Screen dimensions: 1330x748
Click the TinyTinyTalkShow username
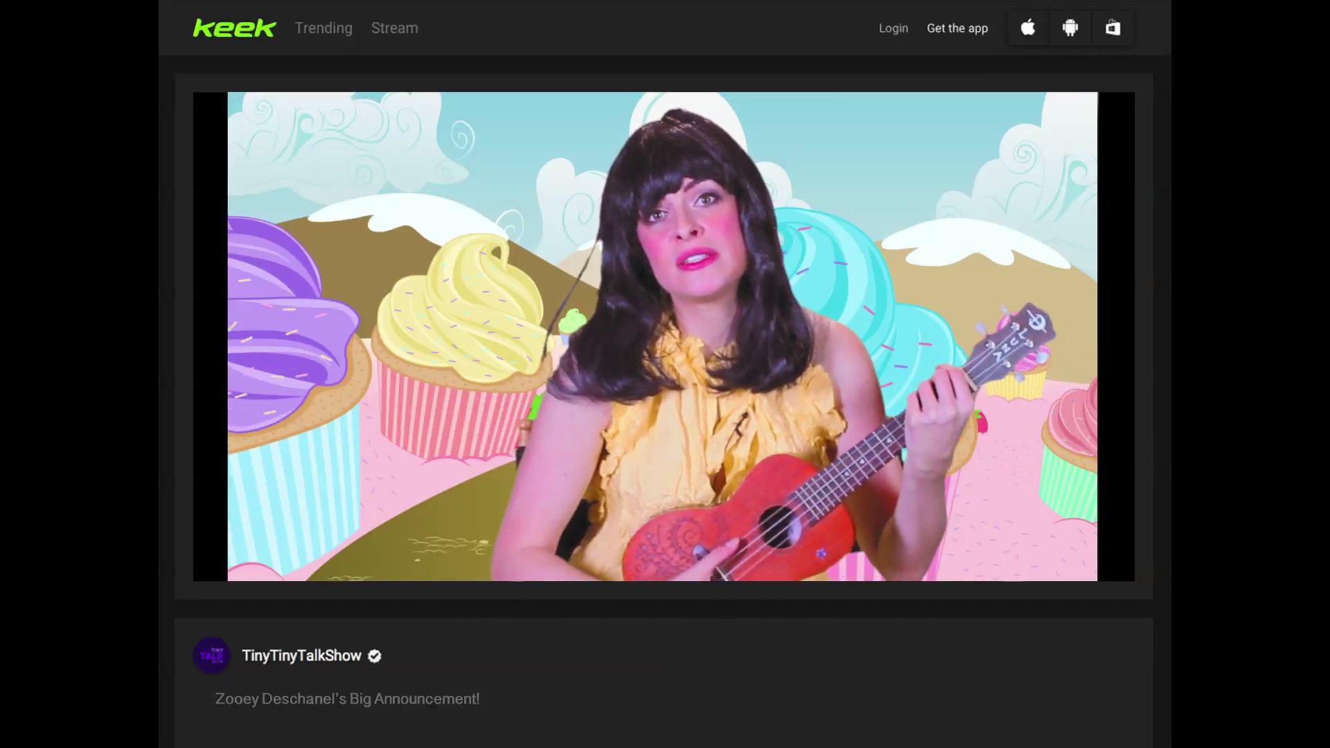tap(301, 655)
